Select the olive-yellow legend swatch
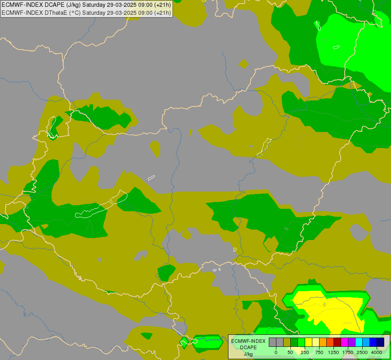Image resolution: width=391 pixels, height=360 pixels. coord(287,342)
